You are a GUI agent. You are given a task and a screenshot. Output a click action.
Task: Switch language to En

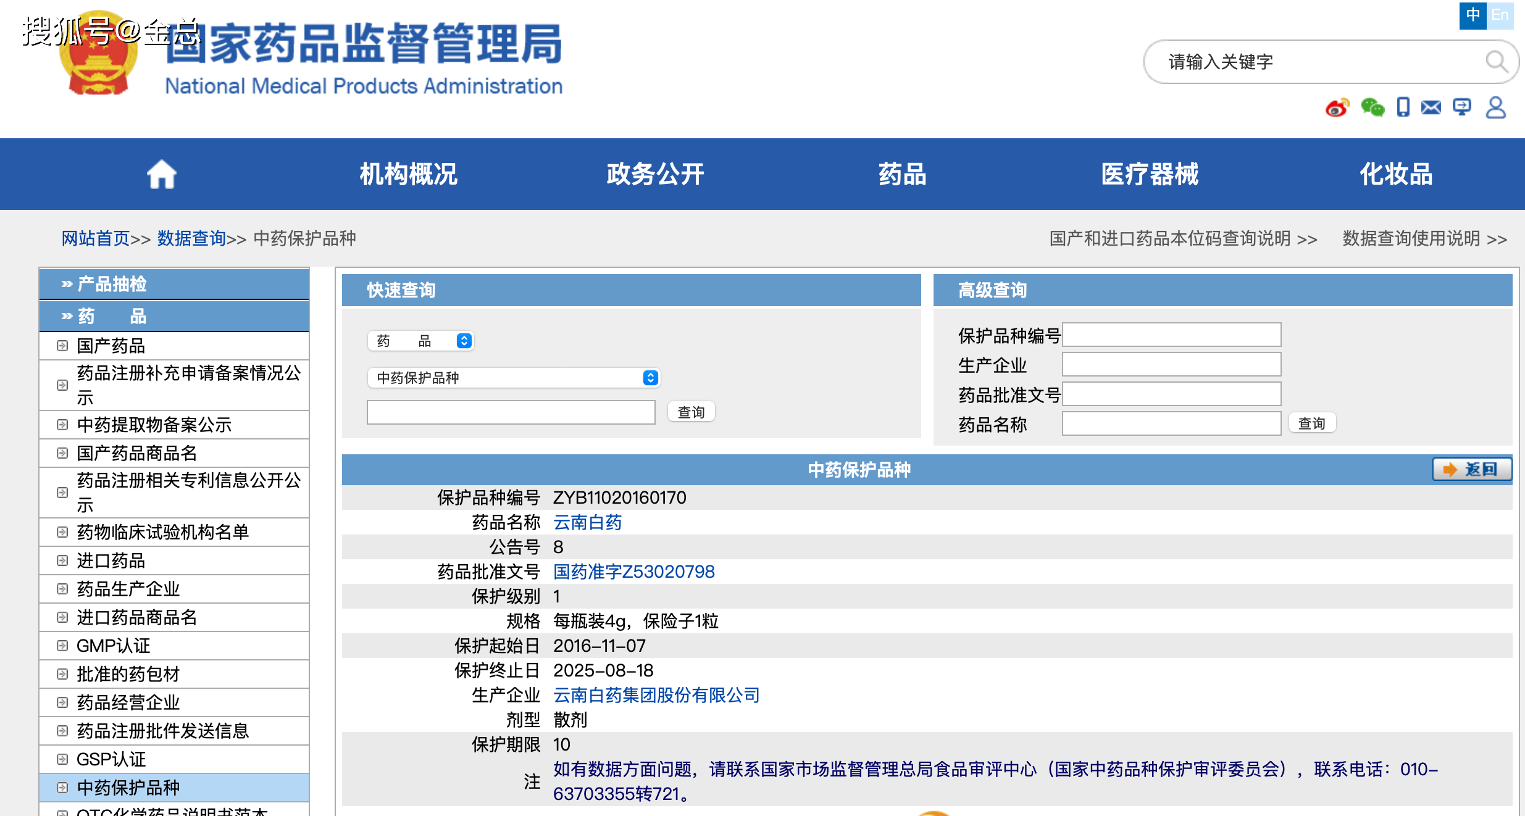click(x=1500, y=15)
